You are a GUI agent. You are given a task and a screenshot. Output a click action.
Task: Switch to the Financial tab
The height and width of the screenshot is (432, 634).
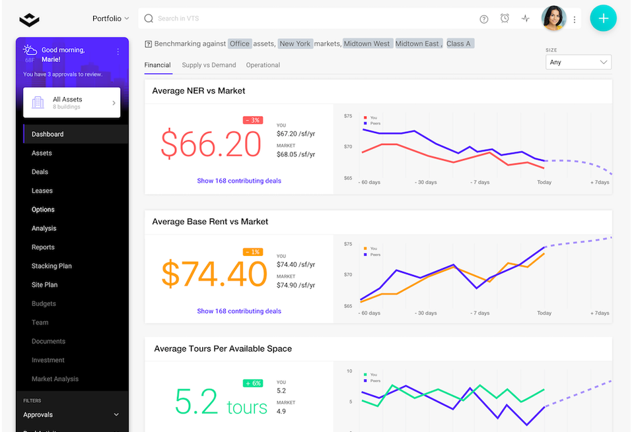pos(158,65)
